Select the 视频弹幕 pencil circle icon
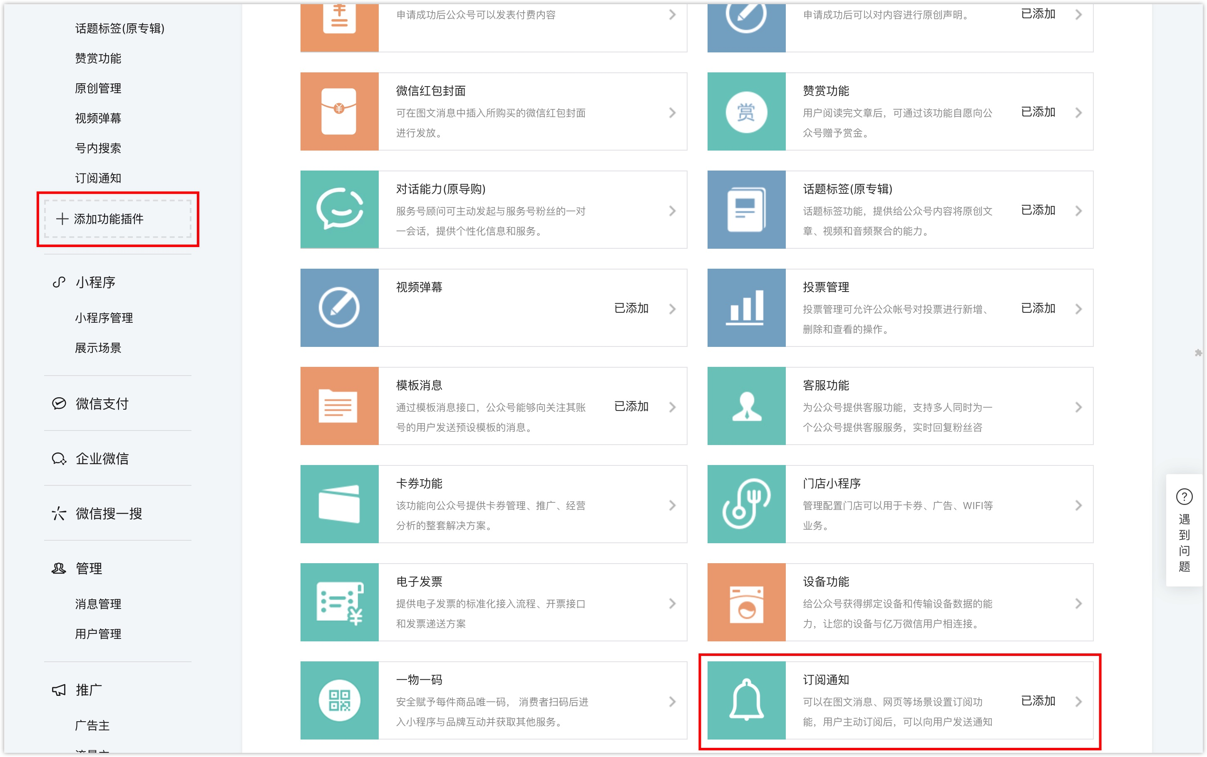The image size is (1207, 757). click(x=339, y=307)
